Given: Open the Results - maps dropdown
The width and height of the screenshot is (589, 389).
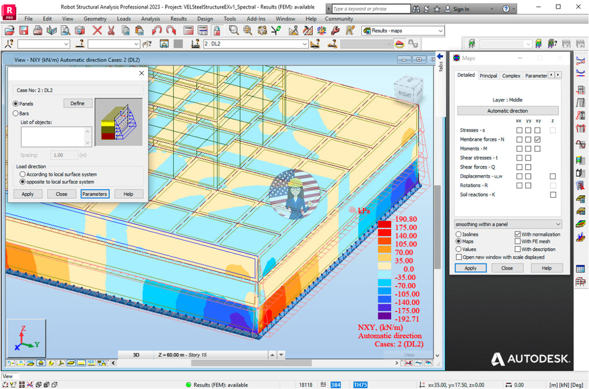Looking at the screenshot, I should (x=441, y=30).
